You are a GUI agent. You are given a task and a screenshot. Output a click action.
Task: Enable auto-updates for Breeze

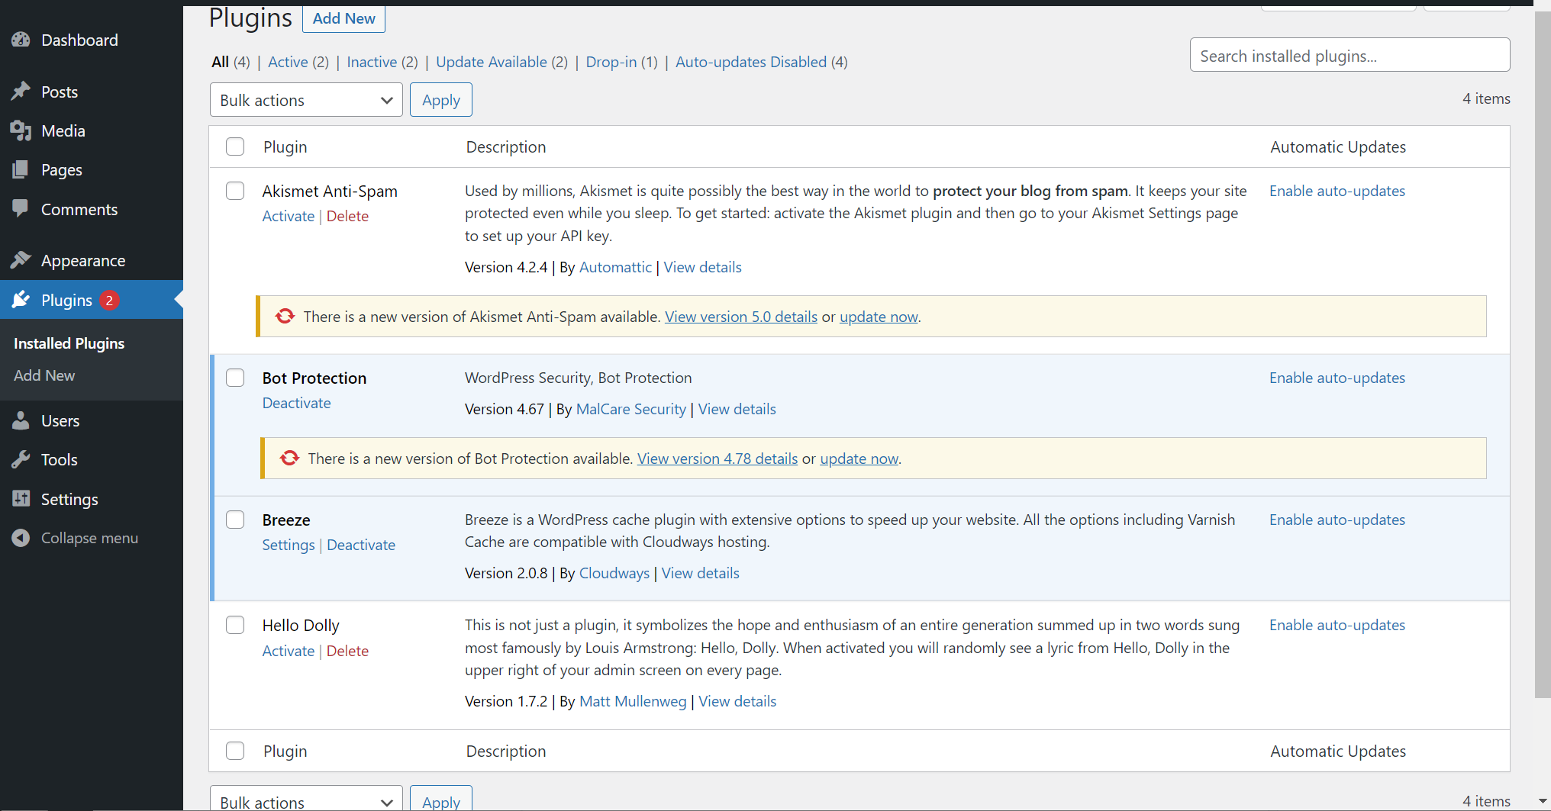[x=1337, y=520]
